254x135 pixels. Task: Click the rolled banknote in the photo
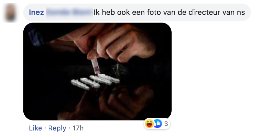coord(96,66)
